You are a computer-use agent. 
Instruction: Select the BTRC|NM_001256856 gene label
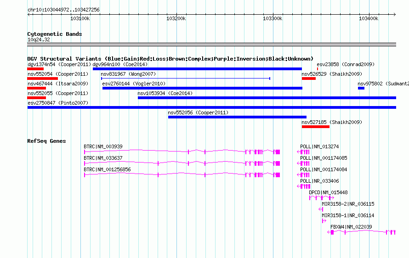107,169
